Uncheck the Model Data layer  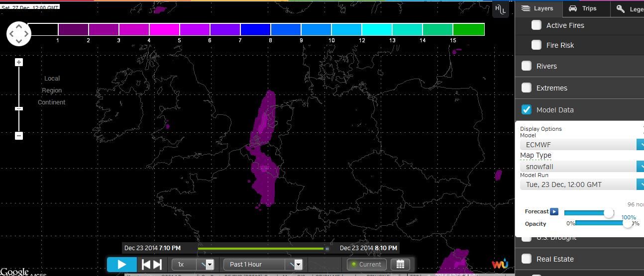point(526,110)
